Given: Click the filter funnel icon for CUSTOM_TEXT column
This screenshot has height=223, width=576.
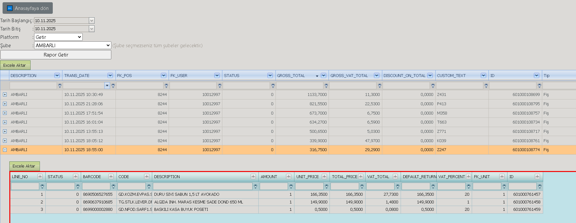Looking at the screenshot, I should (486, 86).
